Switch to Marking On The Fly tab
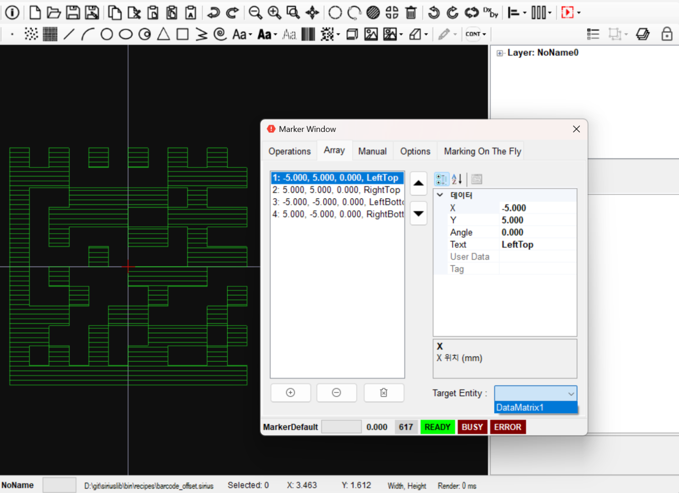Screen dimensions: 679x493 pos(483,151)
